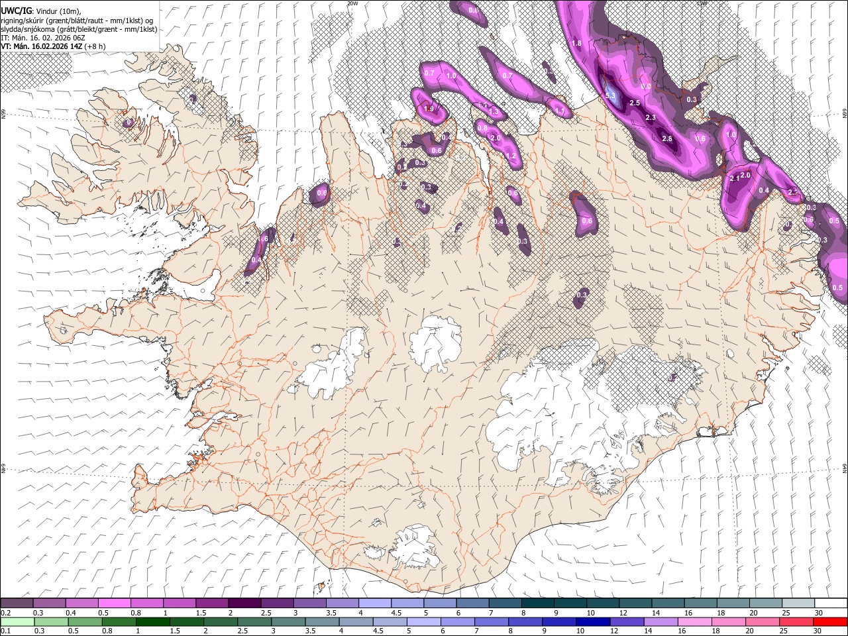Select upper legend dark purple swatch 2–2.5
The image size is (848, 636).
(x=244, y=603)
